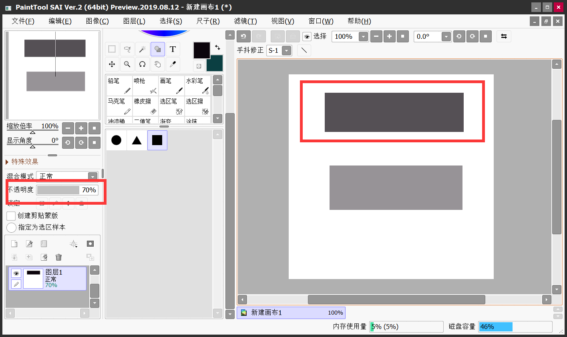Select the rectangular selection tool
Image resolution: width=567 pixels, height=337 pixels.
click(x=112, y=49)
